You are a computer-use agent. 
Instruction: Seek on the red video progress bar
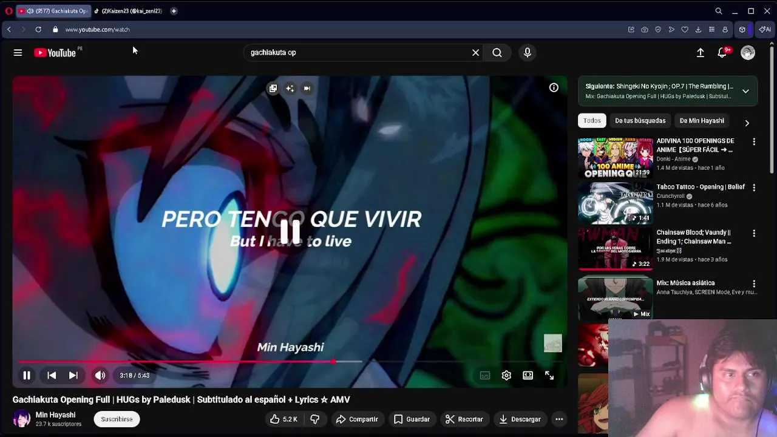coord(290,362)
